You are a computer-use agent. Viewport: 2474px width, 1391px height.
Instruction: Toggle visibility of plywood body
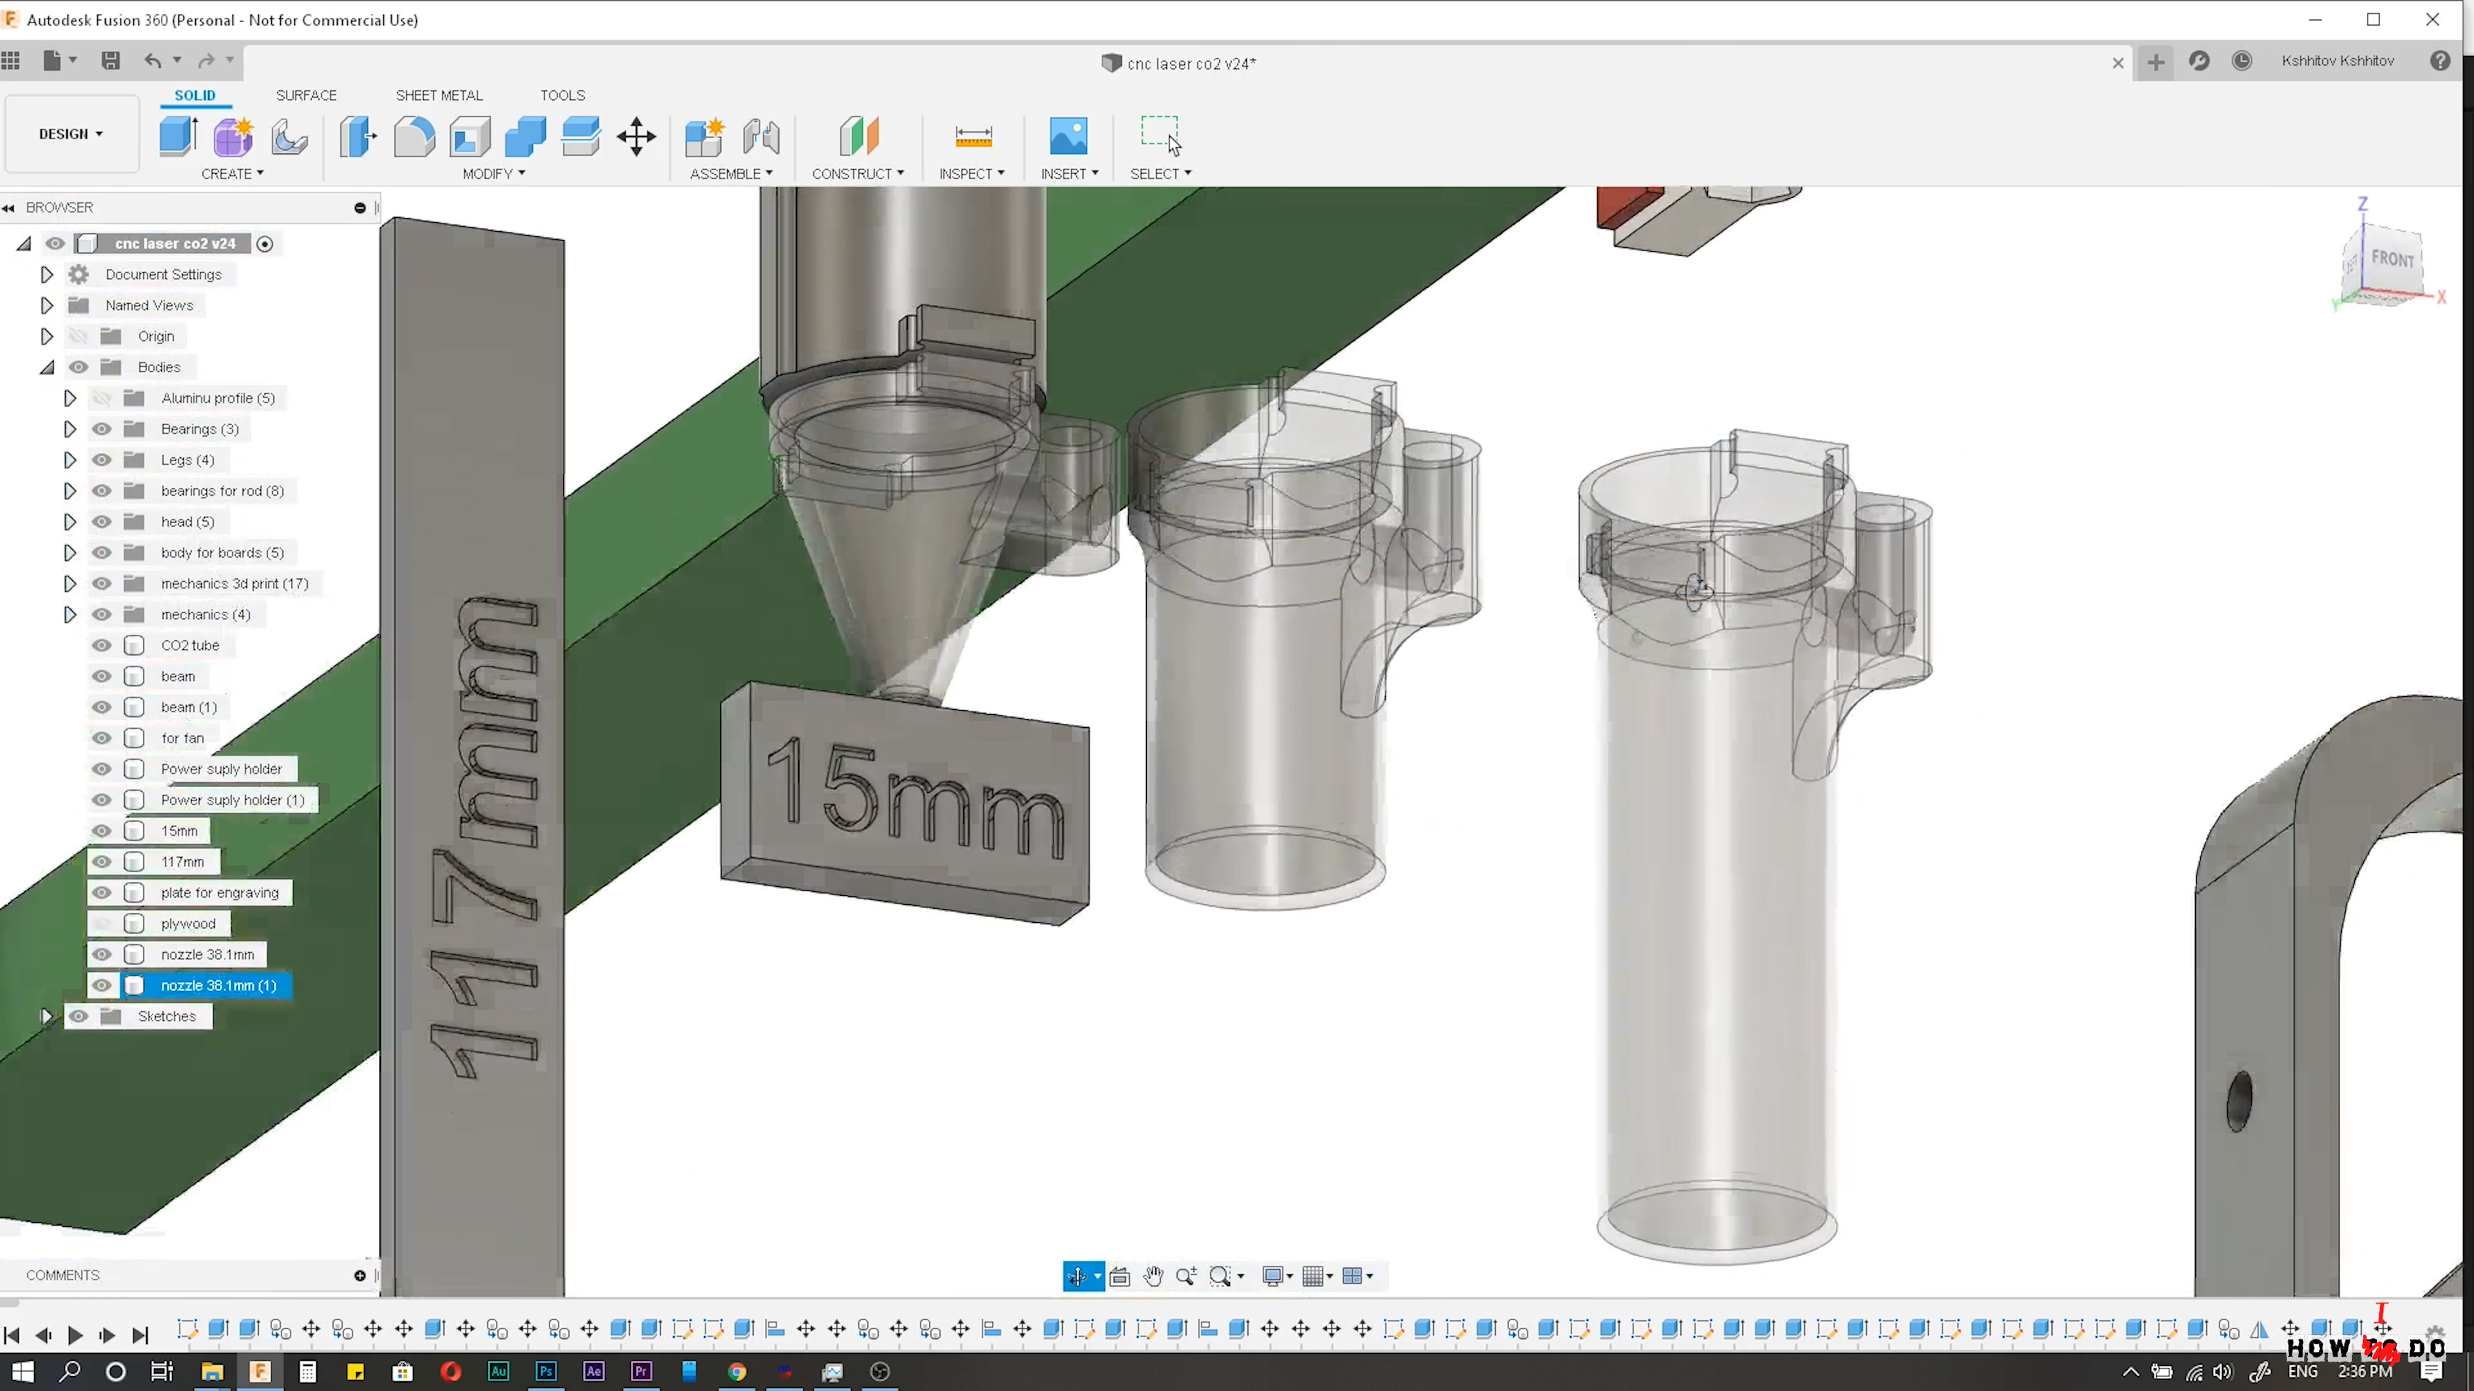pyautogui.click(x=101, y=922)
